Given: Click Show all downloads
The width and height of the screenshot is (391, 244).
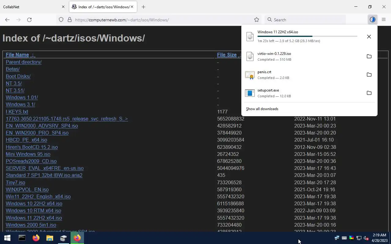Looking at the screenshot, I should point(262,109).
